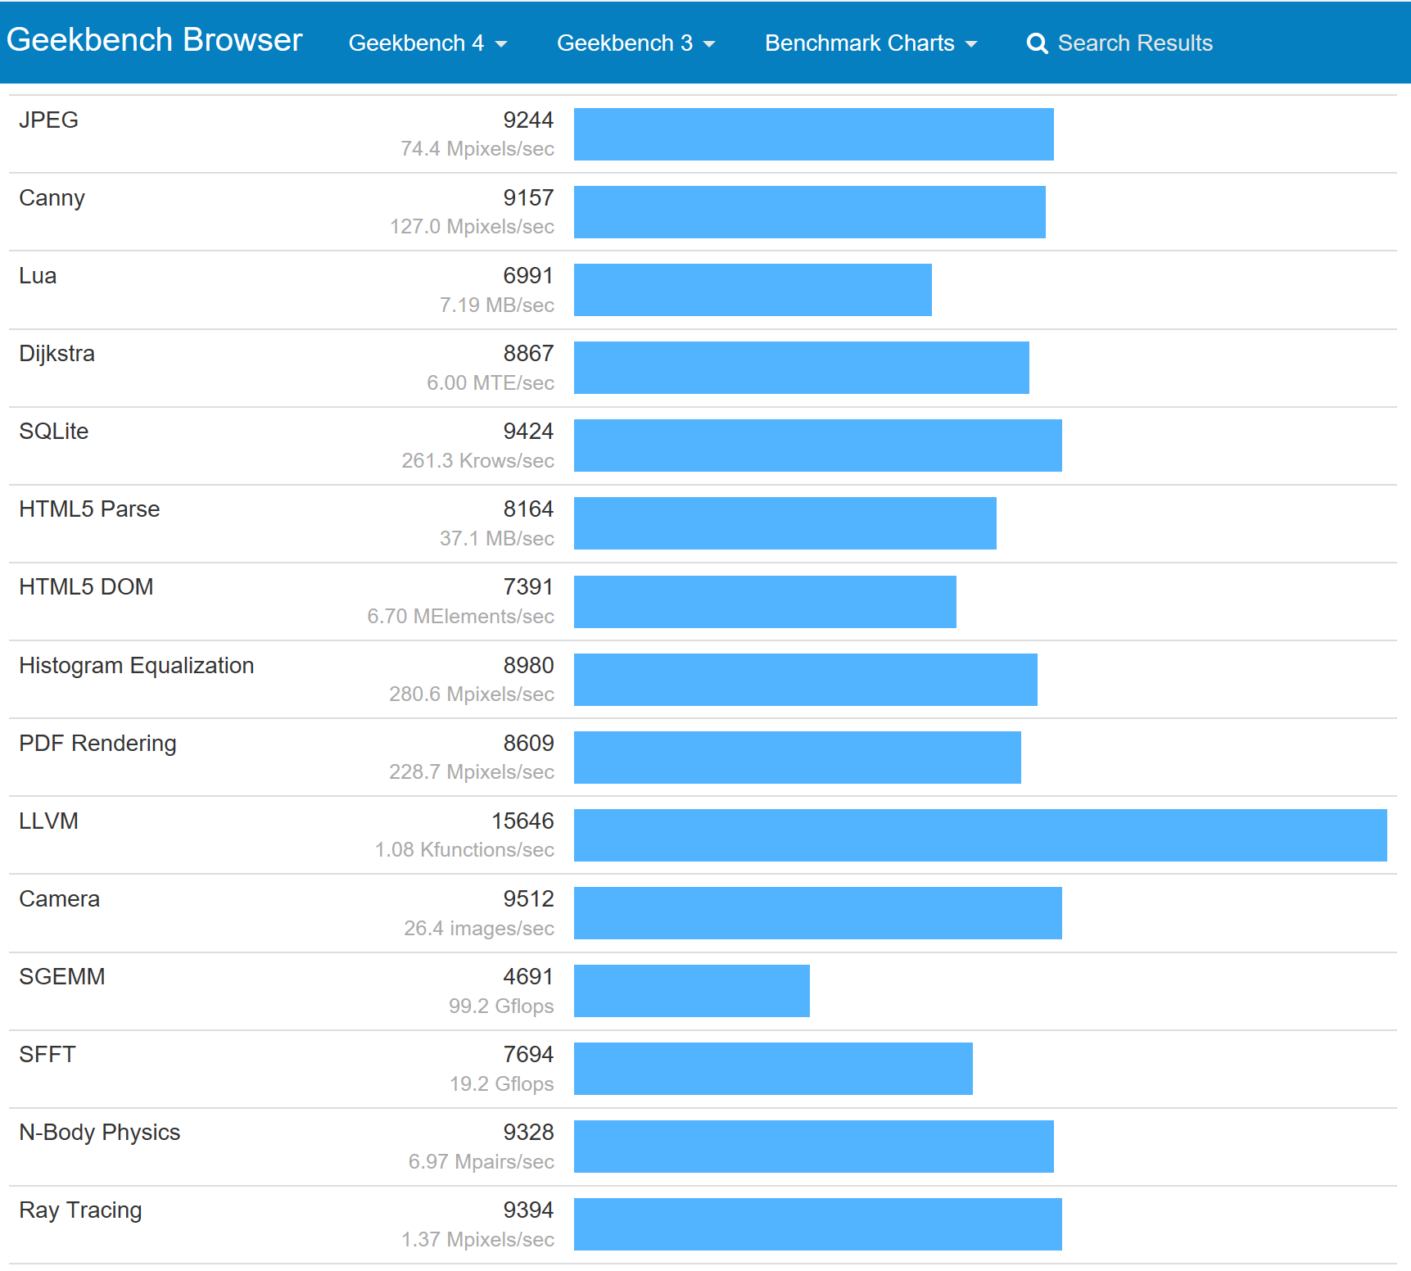Screen dimensions: 1411x1271
Task: Click the JPEG score bar
Action: 813,134
